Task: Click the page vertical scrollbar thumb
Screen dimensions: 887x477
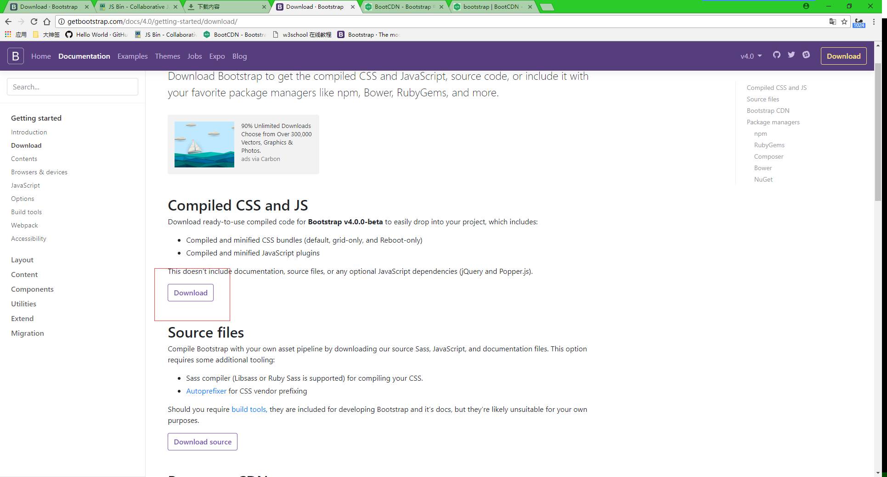Action: (878, 132)
